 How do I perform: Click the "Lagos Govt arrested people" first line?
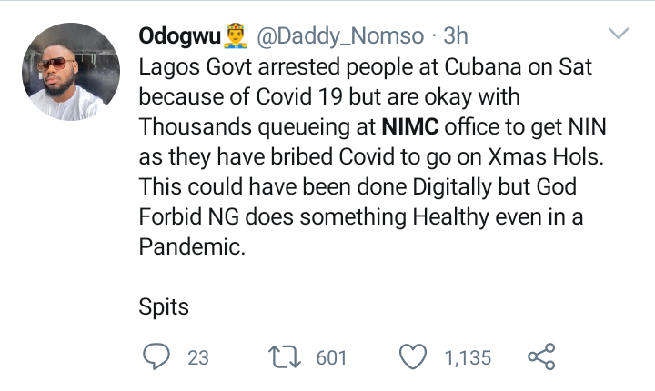click(264, 67)
